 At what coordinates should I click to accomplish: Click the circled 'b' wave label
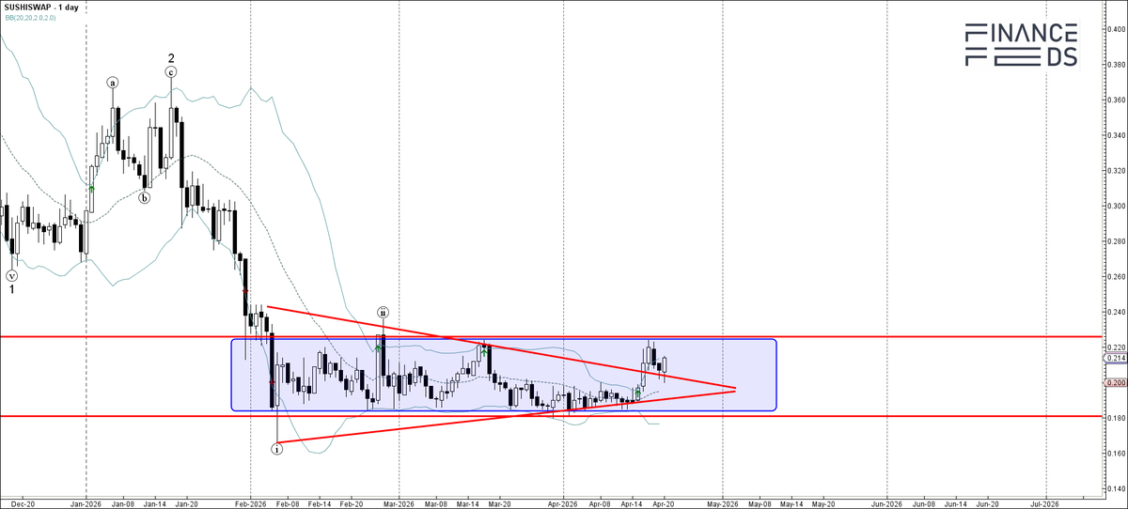tap(145, 198)
